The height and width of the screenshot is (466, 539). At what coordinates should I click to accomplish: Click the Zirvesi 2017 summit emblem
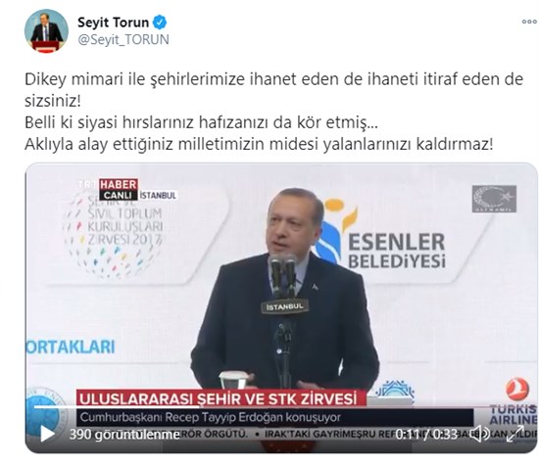coord(114,234)
